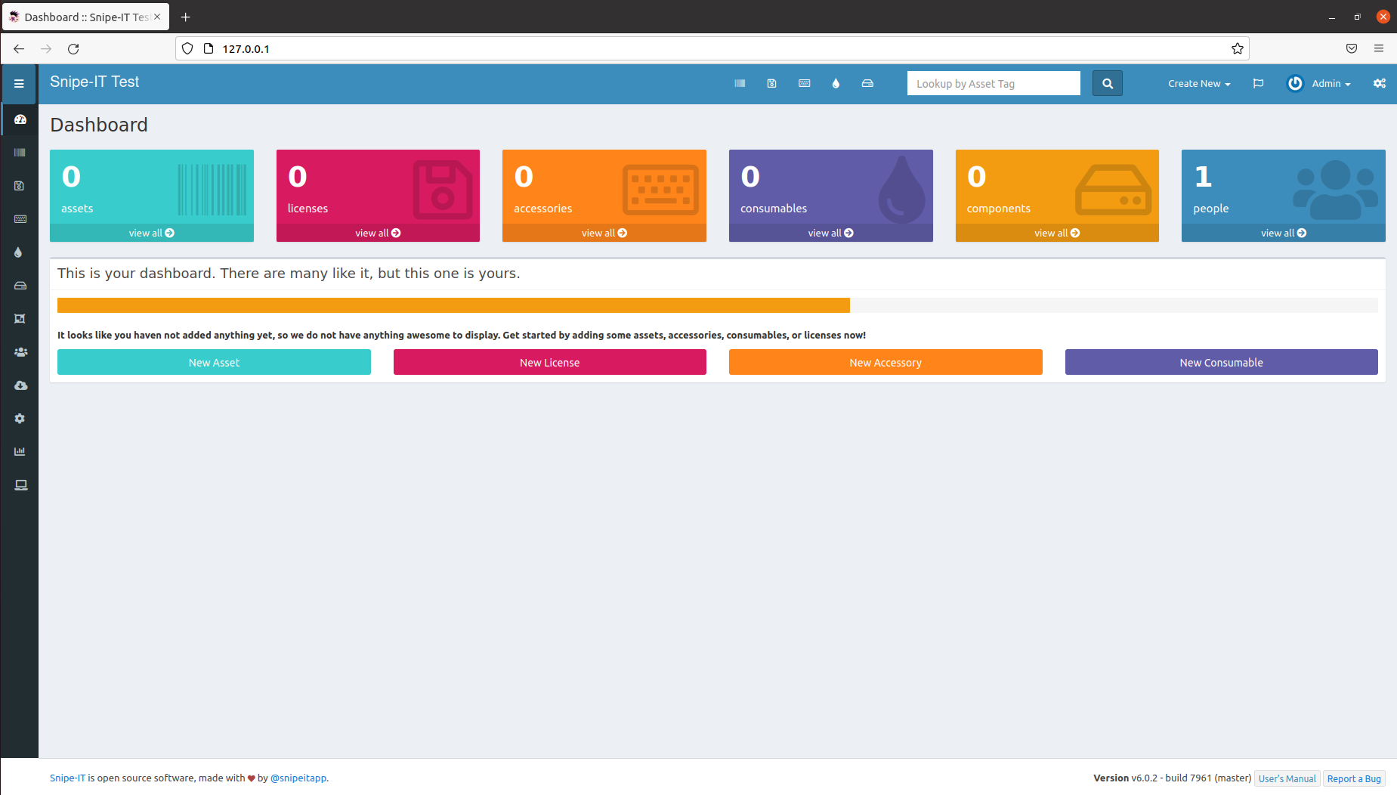
Task: Open Licenses floppy disk icon in sidebar
Action: 20,186
